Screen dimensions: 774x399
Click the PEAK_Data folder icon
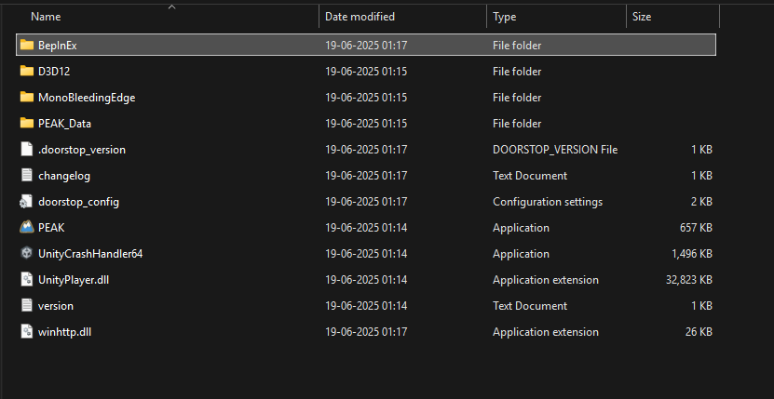tap(27, 124)
